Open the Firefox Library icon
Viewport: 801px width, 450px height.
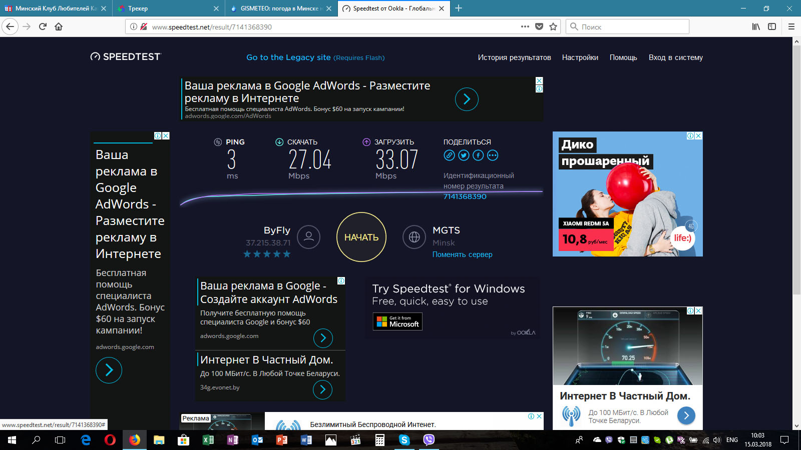point(756,26)
